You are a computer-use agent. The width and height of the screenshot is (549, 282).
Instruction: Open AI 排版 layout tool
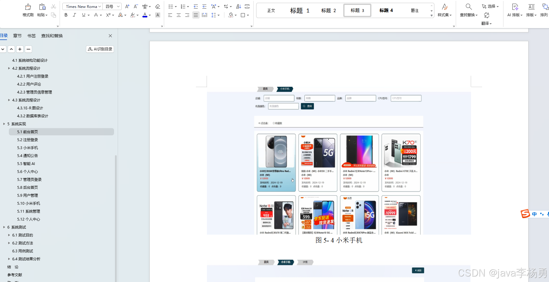pyautogui.click(x=515, y=10)
